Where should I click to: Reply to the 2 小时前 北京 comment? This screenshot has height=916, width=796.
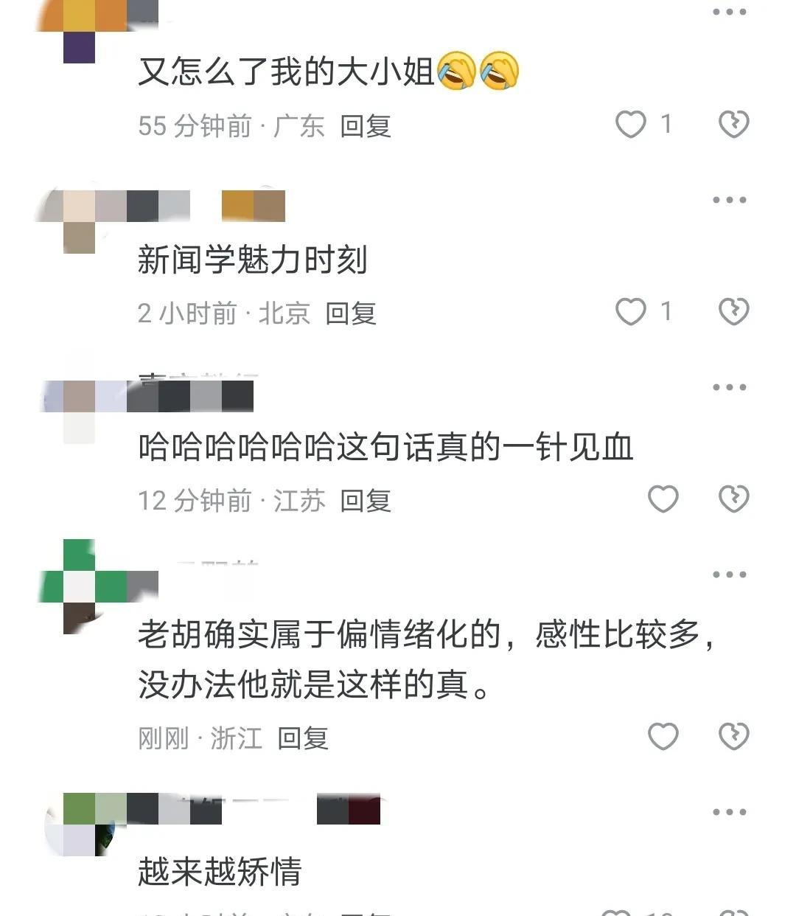pyautogui.click(x=352, y=313)
